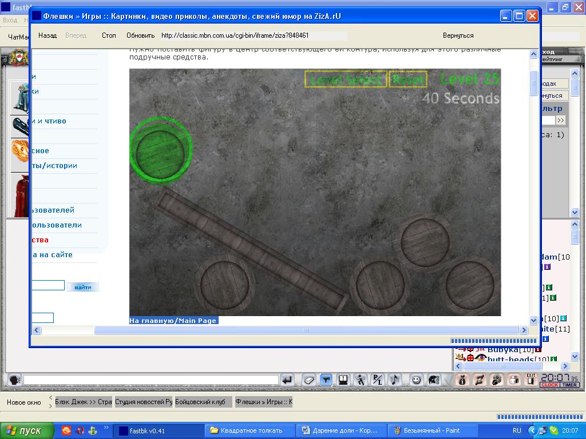Click the info icon next to butt-heads
Screen dimensions: 586x439
pyautogui.click(x=553, y=359)
